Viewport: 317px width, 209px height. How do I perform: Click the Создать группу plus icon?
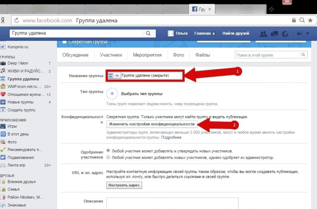point(3,110)
